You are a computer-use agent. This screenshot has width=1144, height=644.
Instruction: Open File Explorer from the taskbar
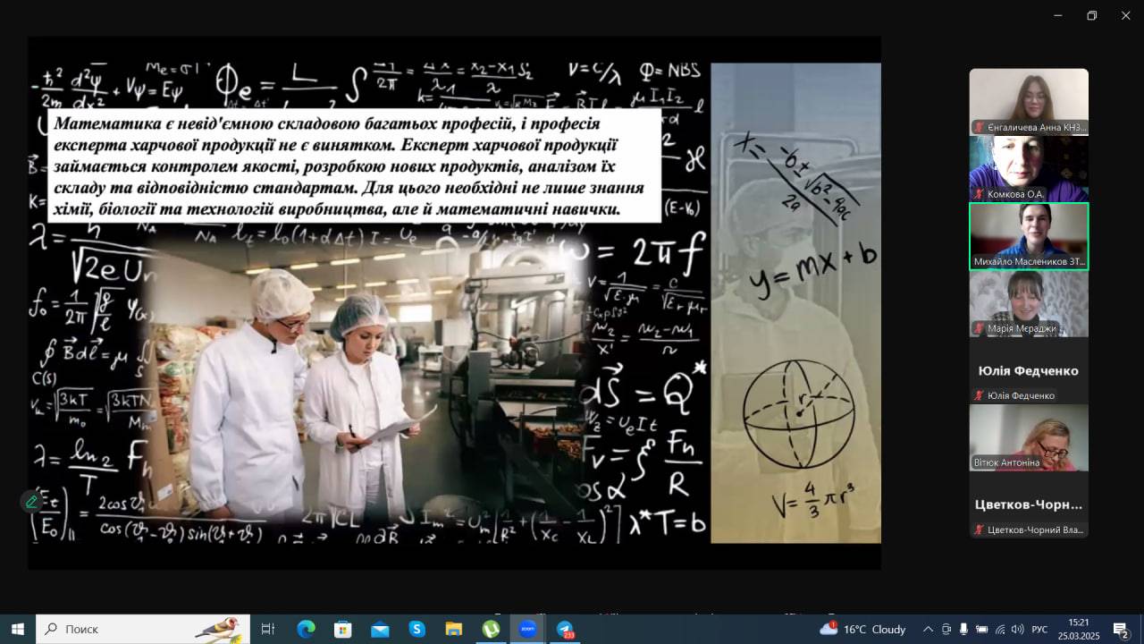coord(453,629)
